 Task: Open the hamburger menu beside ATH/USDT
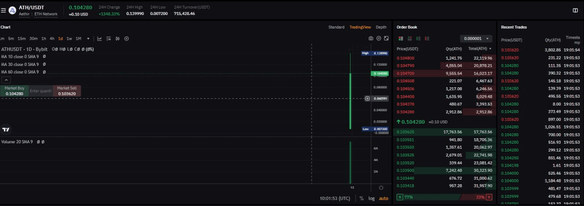point(4,10)
